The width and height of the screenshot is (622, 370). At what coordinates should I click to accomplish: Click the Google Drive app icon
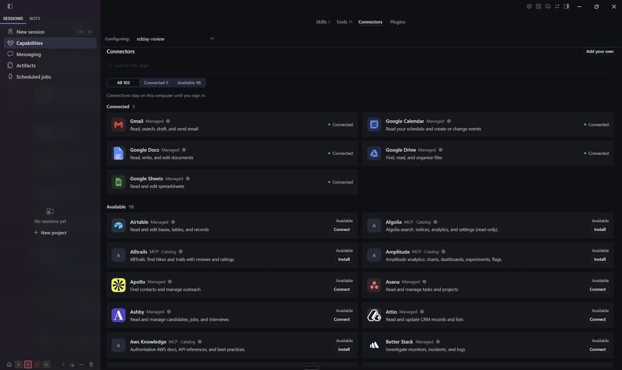click(374, 153)
